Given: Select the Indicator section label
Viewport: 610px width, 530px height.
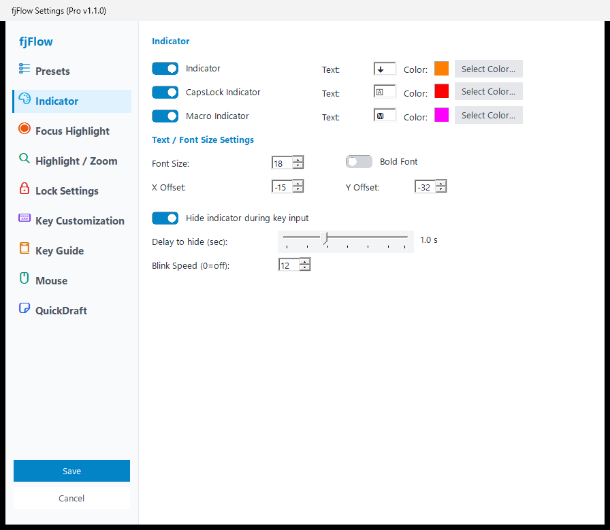Looking at the screenshot, I should [57, 101].
